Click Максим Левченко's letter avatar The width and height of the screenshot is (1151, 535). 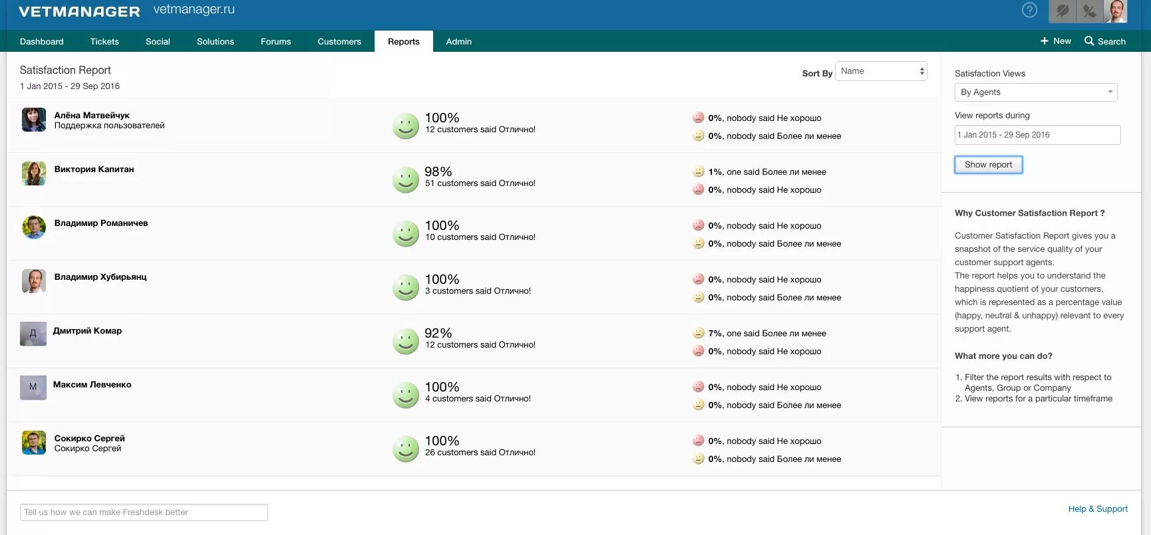click(x=33, y=387)
